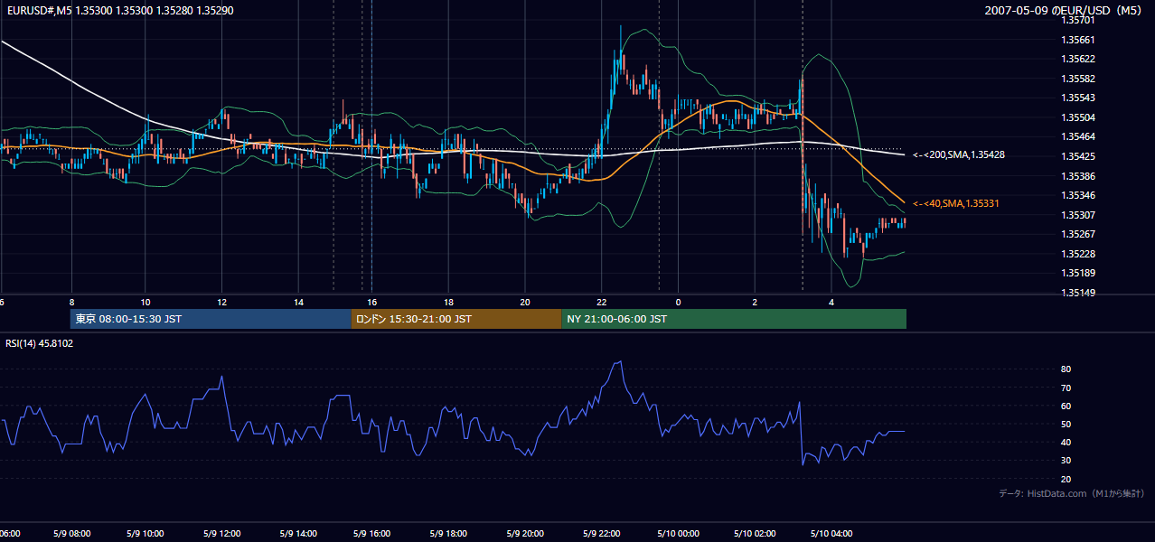
Task: Click price axis value 1.35228
Action: click(1079, 254)
